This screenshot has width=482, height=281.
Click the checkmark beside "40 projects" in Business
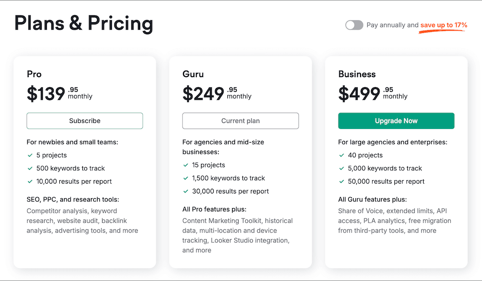[x=341, y=155]
